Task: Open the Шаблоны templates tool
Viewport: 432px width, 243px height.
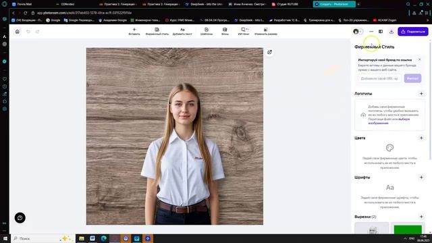Action: (x=207, y=32)
